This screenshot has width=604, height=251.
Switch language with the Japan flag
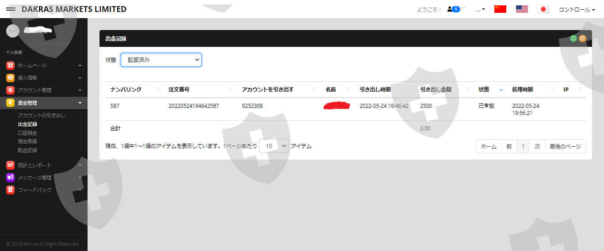[x=543, y=9]
